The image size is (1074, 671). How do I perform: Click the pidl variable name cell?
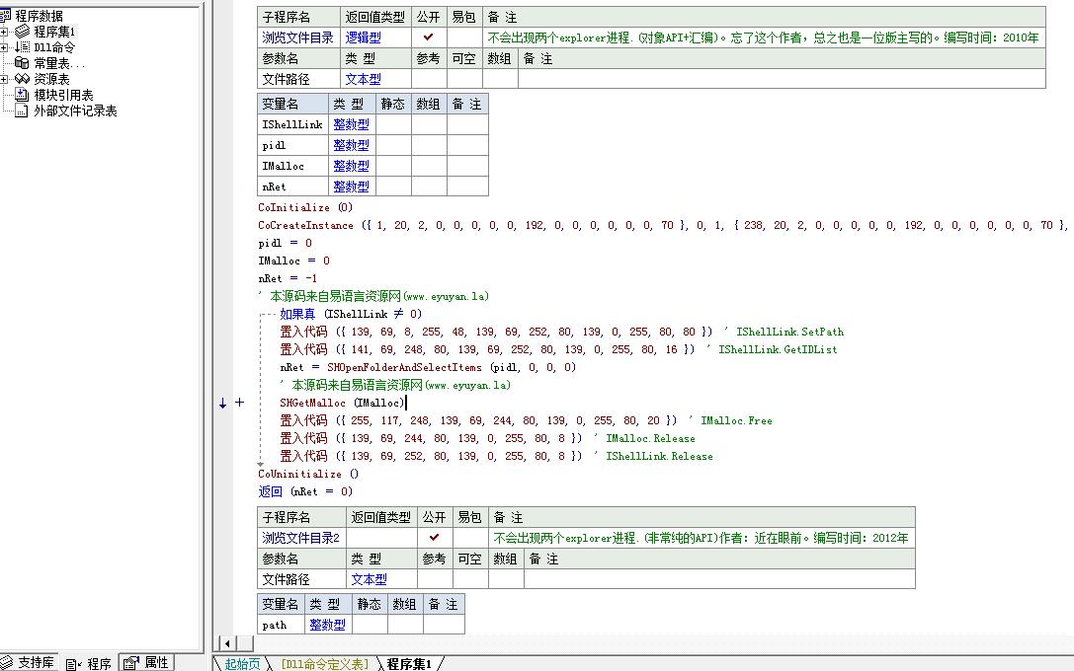[293, 144]
